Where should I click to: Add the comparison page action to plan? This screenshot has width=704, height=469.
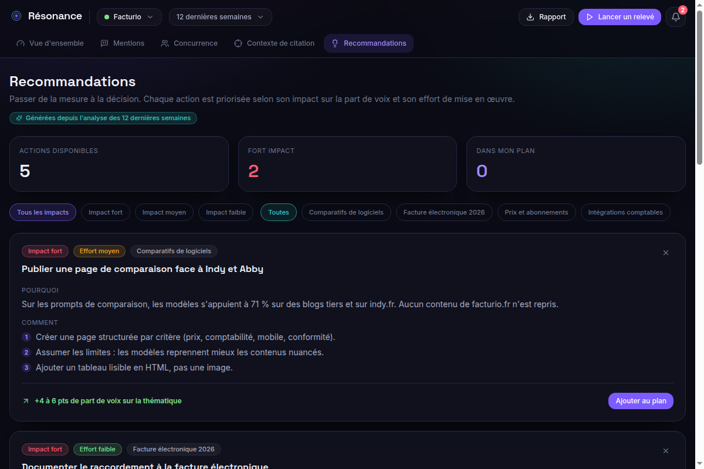pyautogui.click(x=641, y=401)
